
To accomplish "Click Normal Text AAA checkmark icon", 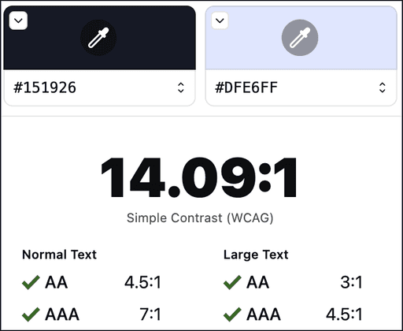I will click(31, 314).
